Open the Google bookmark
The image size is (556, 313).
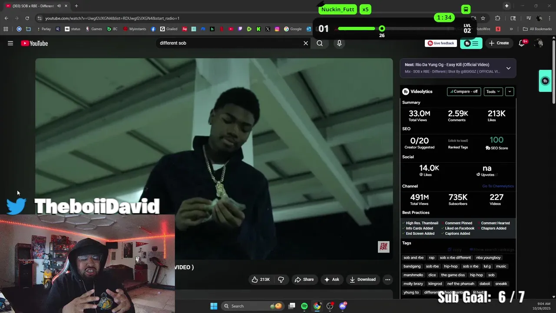pos(293,29)
